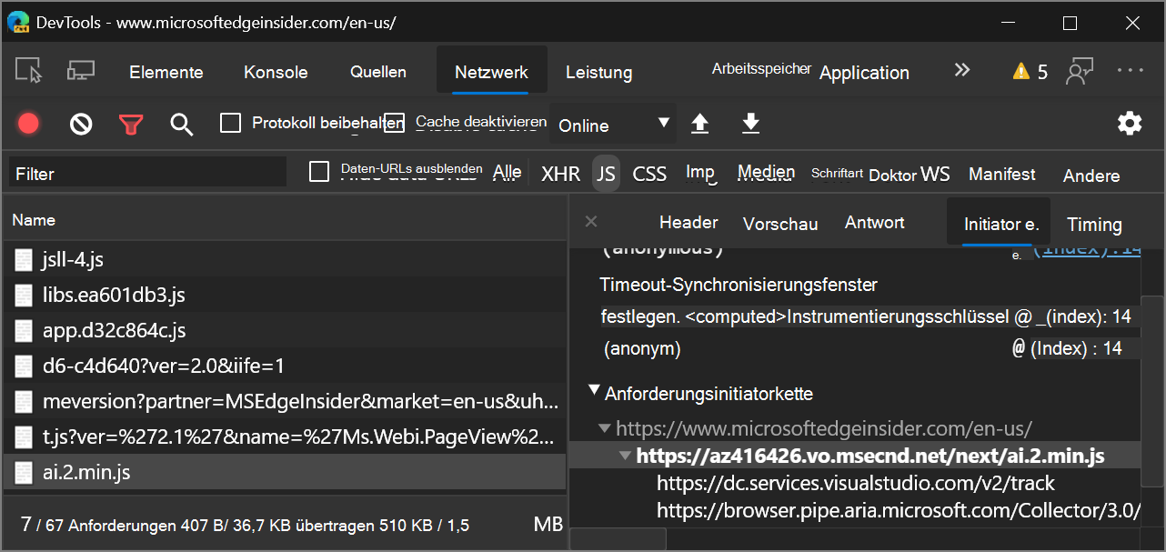Screen dimensions: 1166x552
Task: Open the (Index) : 14 source link
Action: [x=1075, y=348]
